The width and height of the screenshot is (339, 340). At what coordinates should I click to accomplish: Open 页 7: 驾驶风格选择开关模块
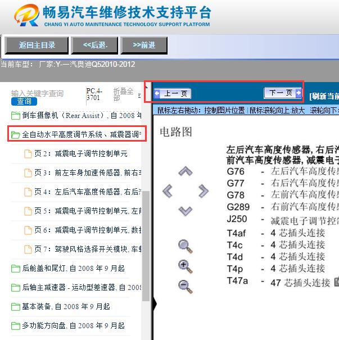[83, 249]
